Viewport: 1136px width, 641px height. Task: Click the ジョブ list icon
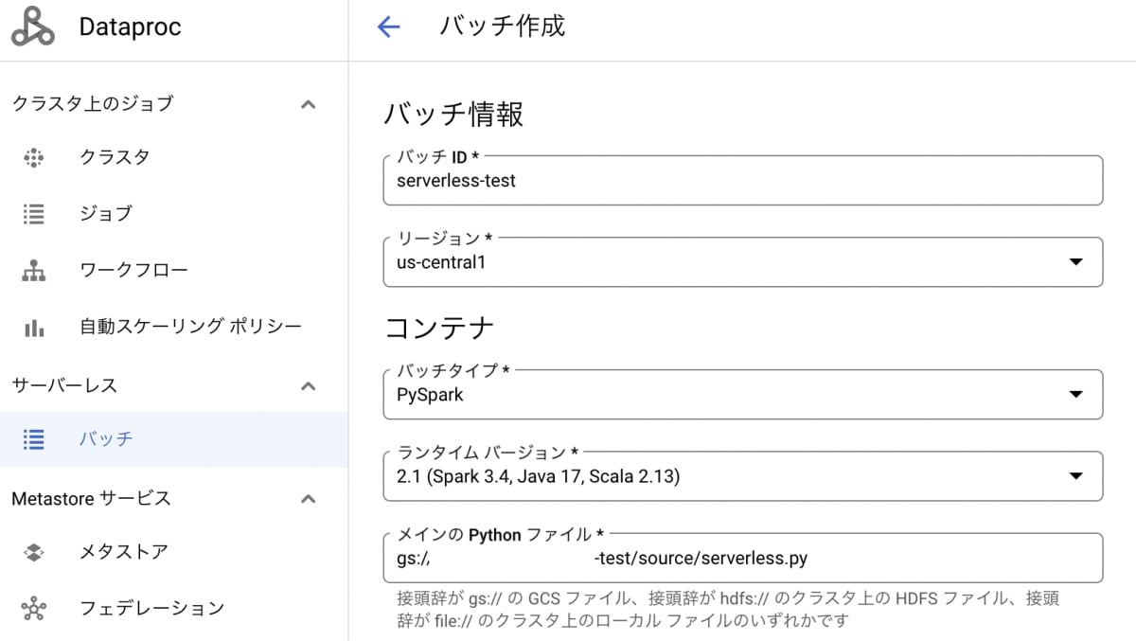34,214
